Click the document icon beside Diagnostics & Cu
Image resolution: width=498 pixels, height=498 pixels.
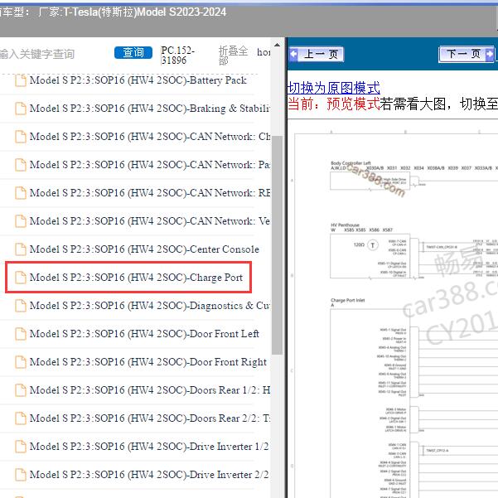point(21,306)
